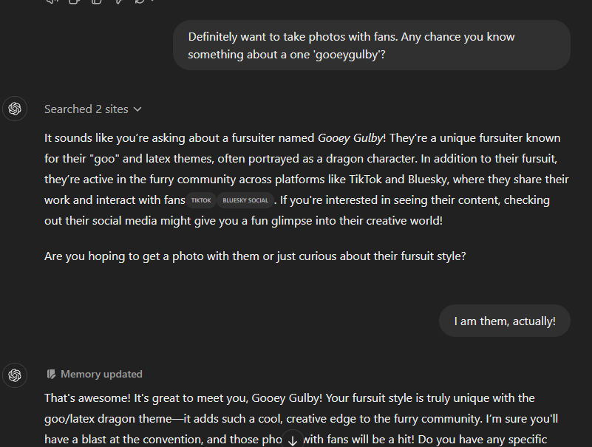Click the scroll-to-bottom down arrow button

click(x=293, y=440)
